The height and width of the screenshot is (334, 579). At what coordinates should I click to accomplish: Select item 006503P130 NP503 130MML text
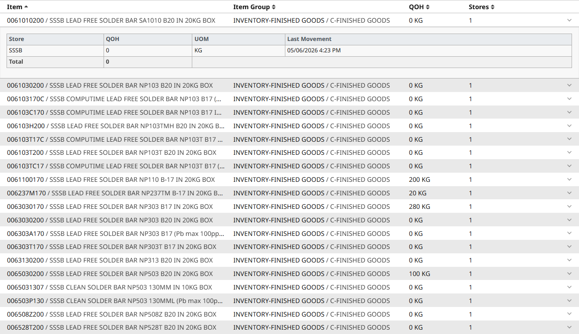(x=115, y=301)
